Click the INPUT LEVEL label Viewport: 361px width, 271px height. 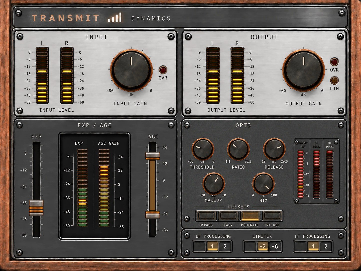point(57,110)
